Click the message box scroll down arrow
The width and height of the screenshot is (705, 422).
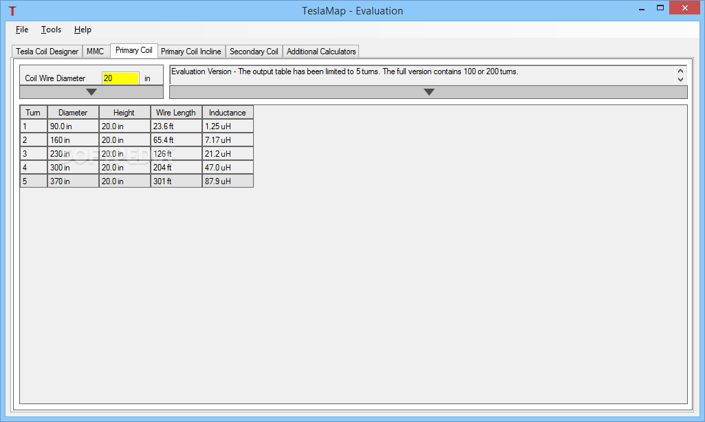coord(681,80)
